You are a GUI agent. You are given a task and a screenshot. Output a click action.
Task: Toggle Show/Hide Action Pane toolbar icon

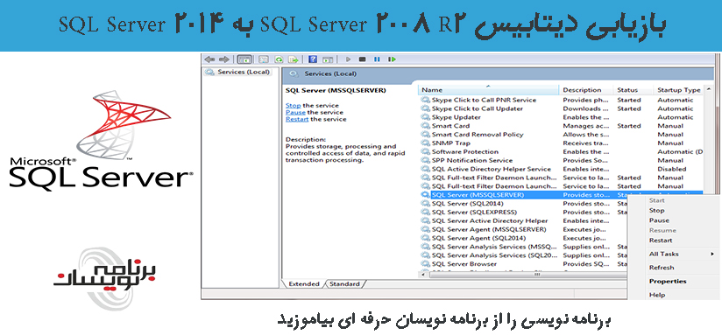328,59
